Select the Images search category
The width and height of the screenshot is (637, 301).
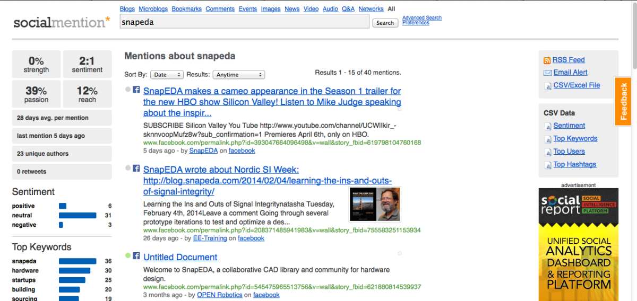271,9
